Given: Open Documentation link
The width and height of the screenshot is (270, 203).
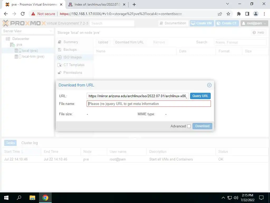Looking at the screenshot, I should (173, 23).
